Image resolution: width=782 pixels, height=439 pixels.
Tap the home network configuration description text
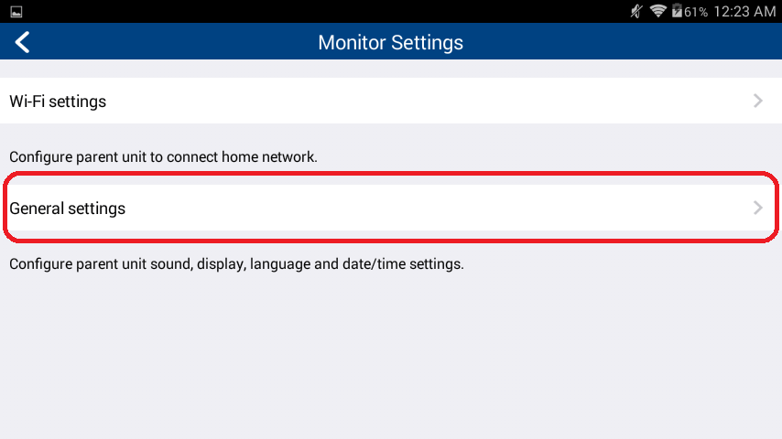point(163,157)
